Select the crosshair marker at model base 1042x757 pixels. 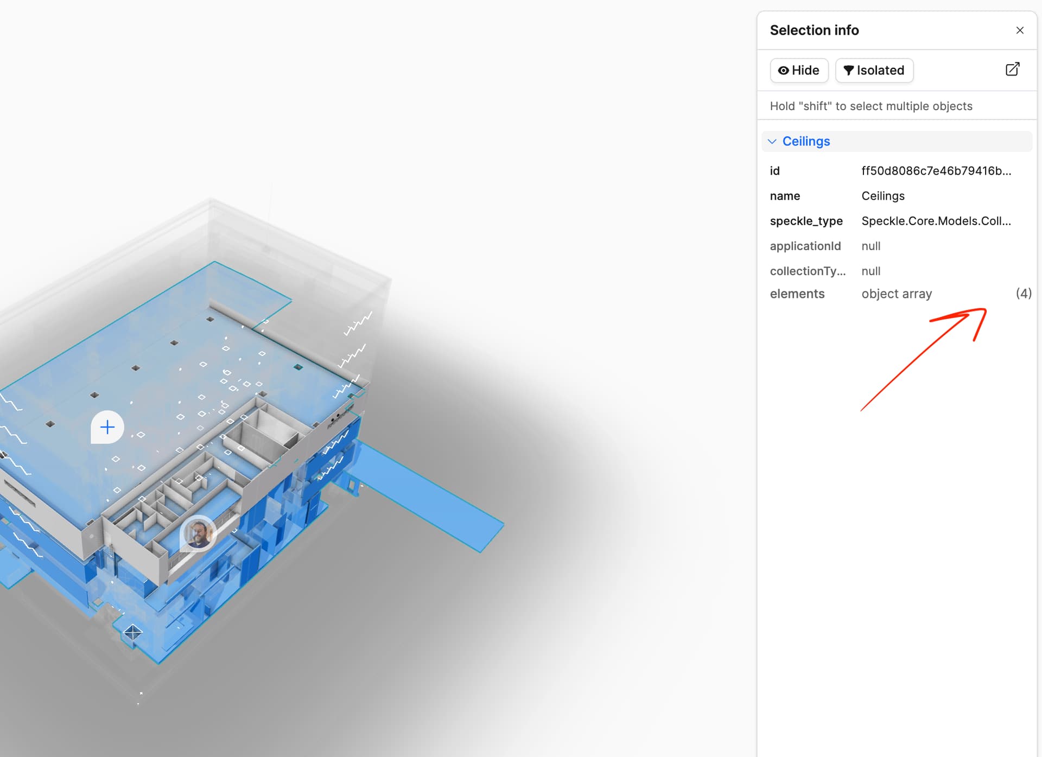coord(133,632)
